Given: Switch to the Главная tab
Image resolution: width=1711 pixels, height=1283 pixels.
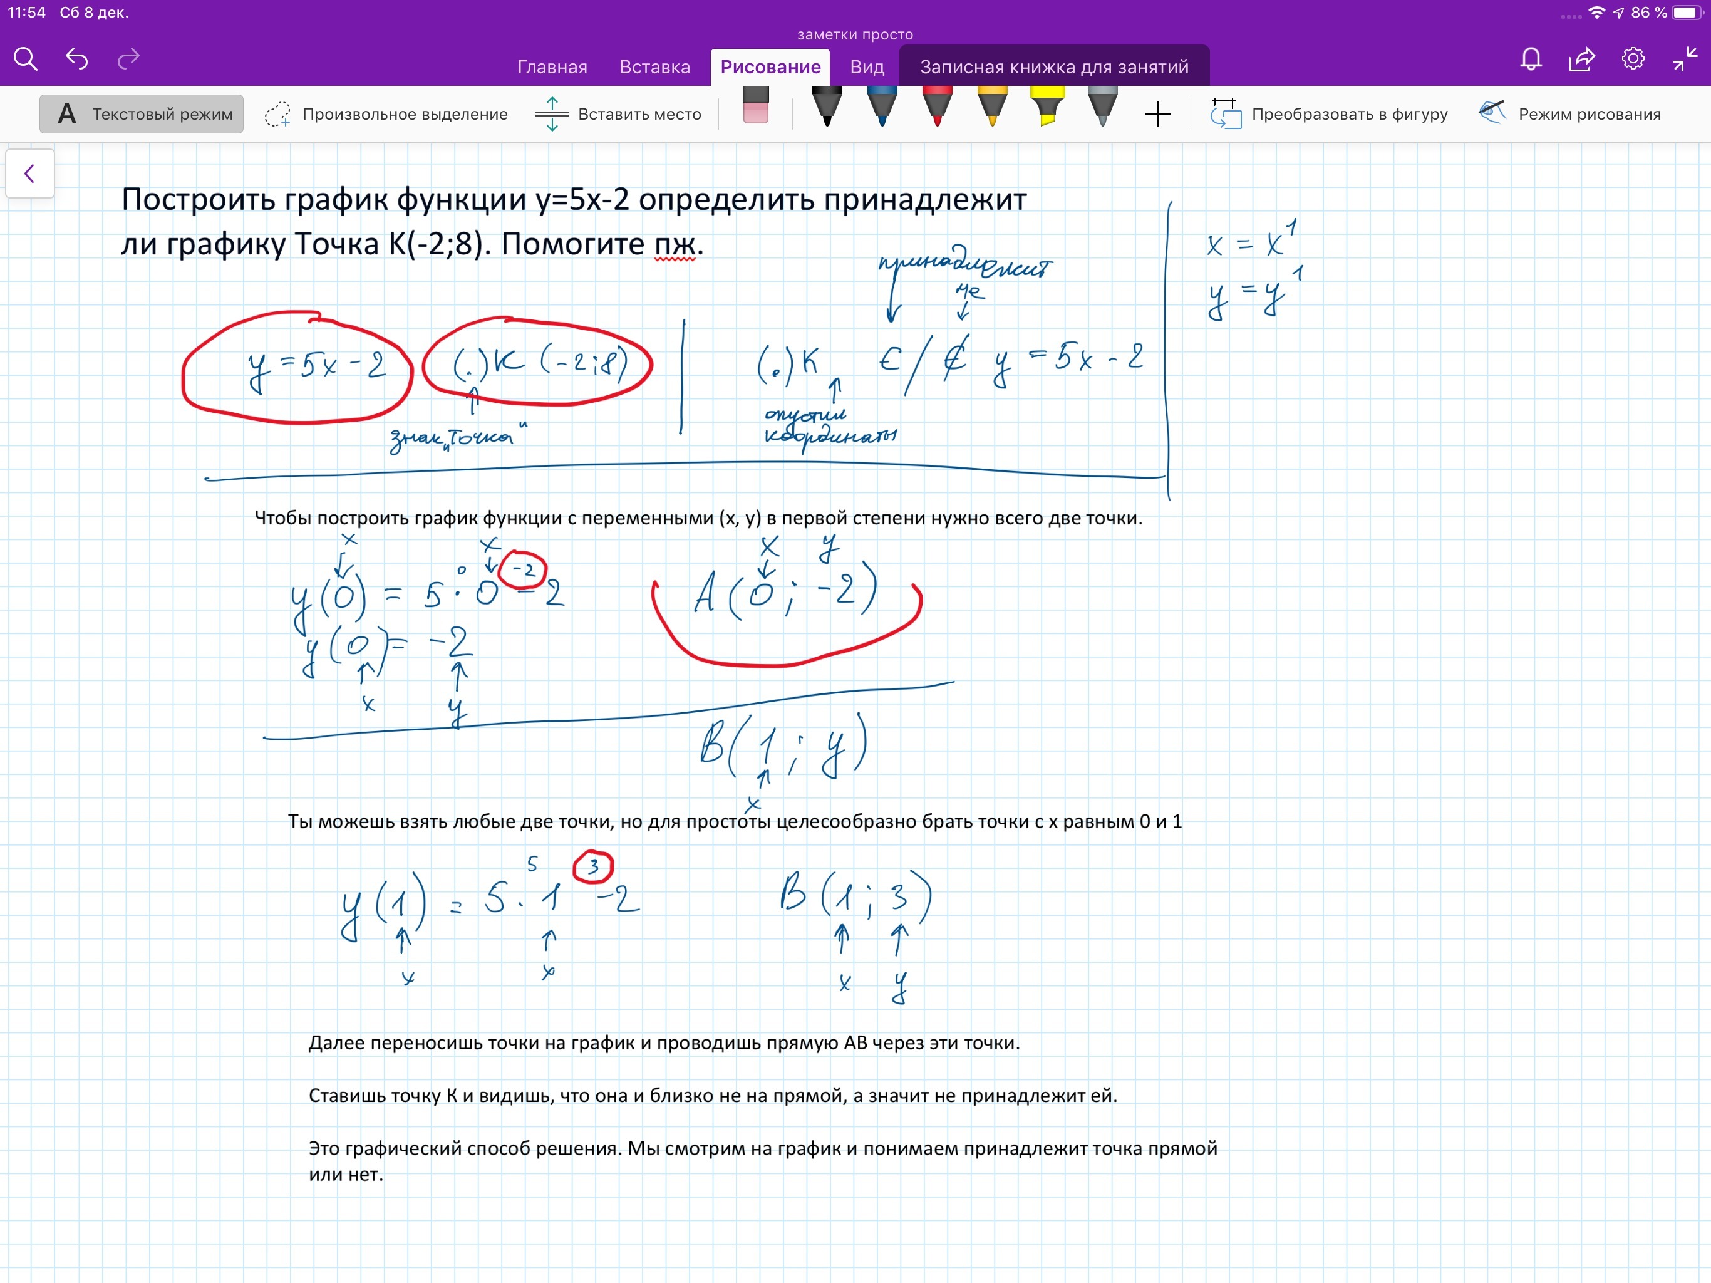Looking at the screenshot, I should 552,67.
